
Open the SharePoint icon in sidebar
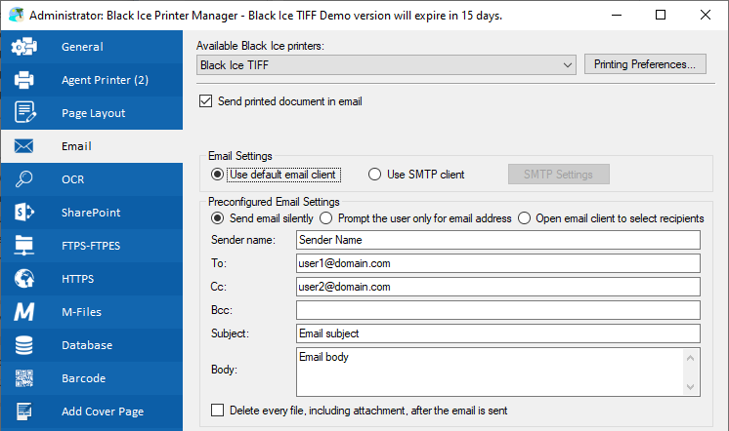coord(24,213)
